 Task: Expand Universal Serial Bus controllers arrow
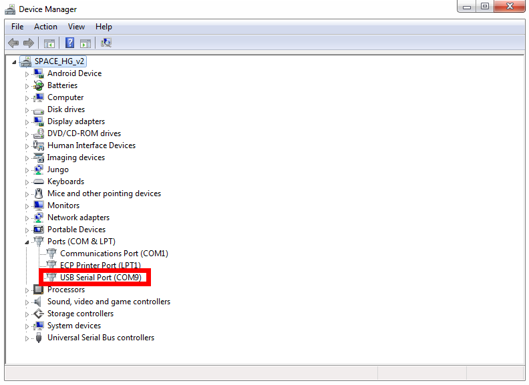pyautogui.click(x=27, y=338)
